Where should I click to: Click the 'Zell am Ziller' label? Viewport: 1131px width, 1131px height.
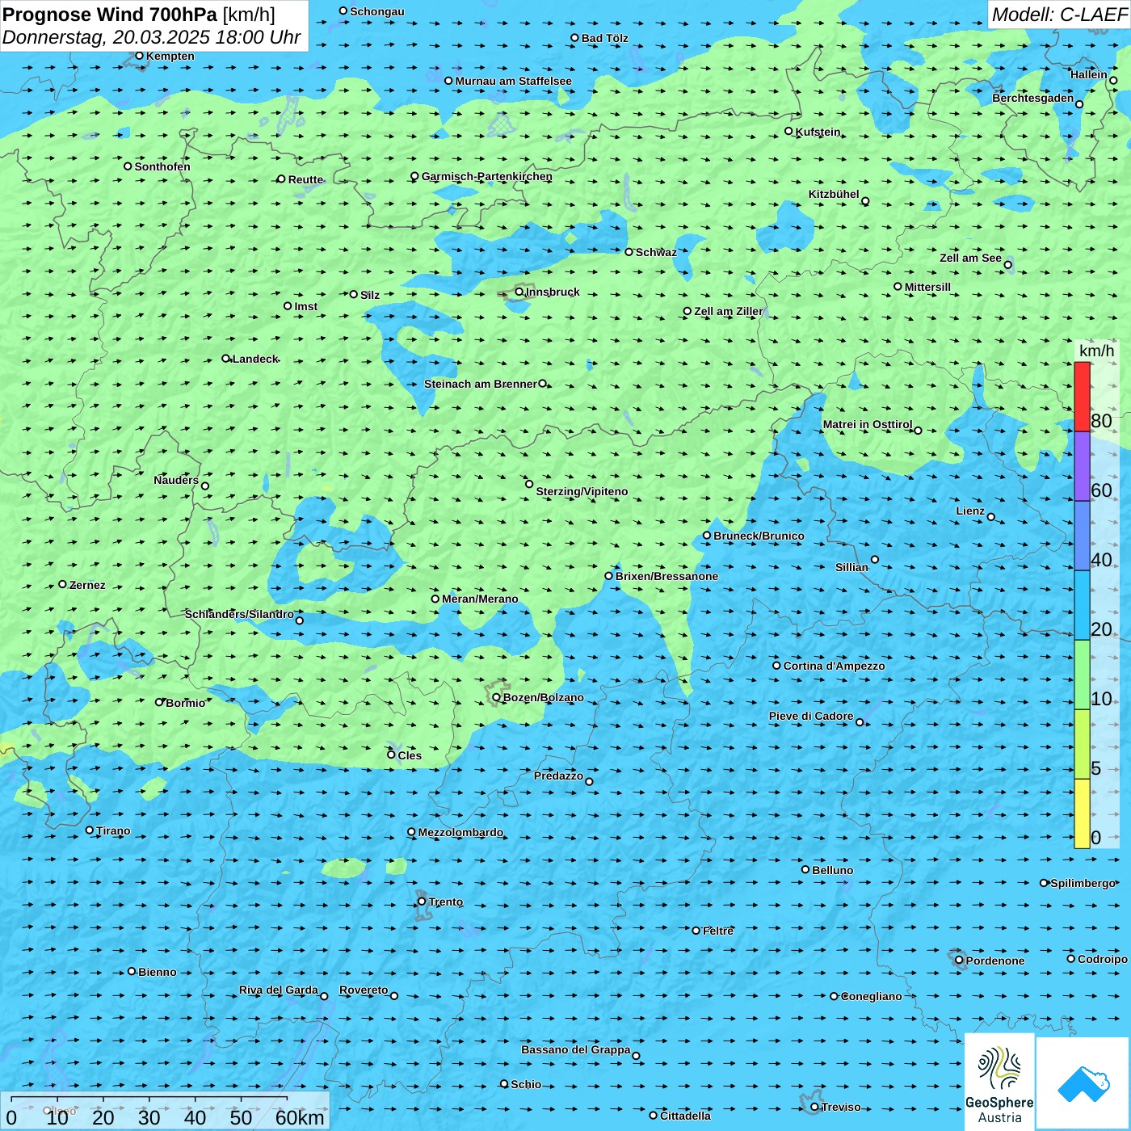728,311
